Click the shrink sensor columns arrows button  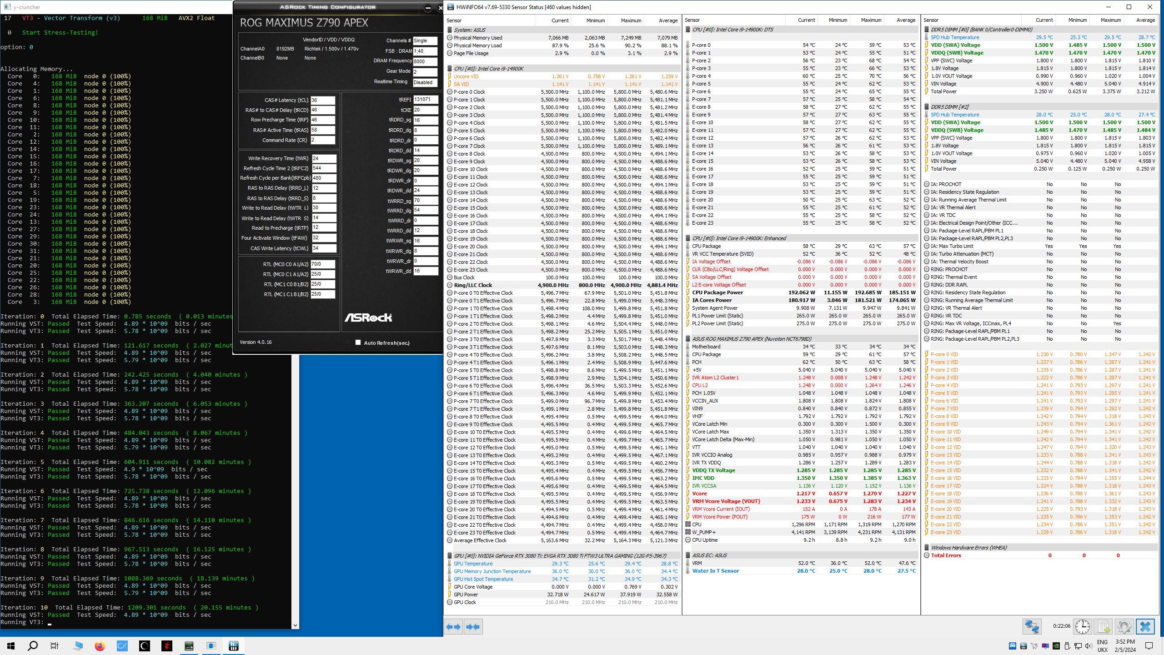click(x=472, y=627)
